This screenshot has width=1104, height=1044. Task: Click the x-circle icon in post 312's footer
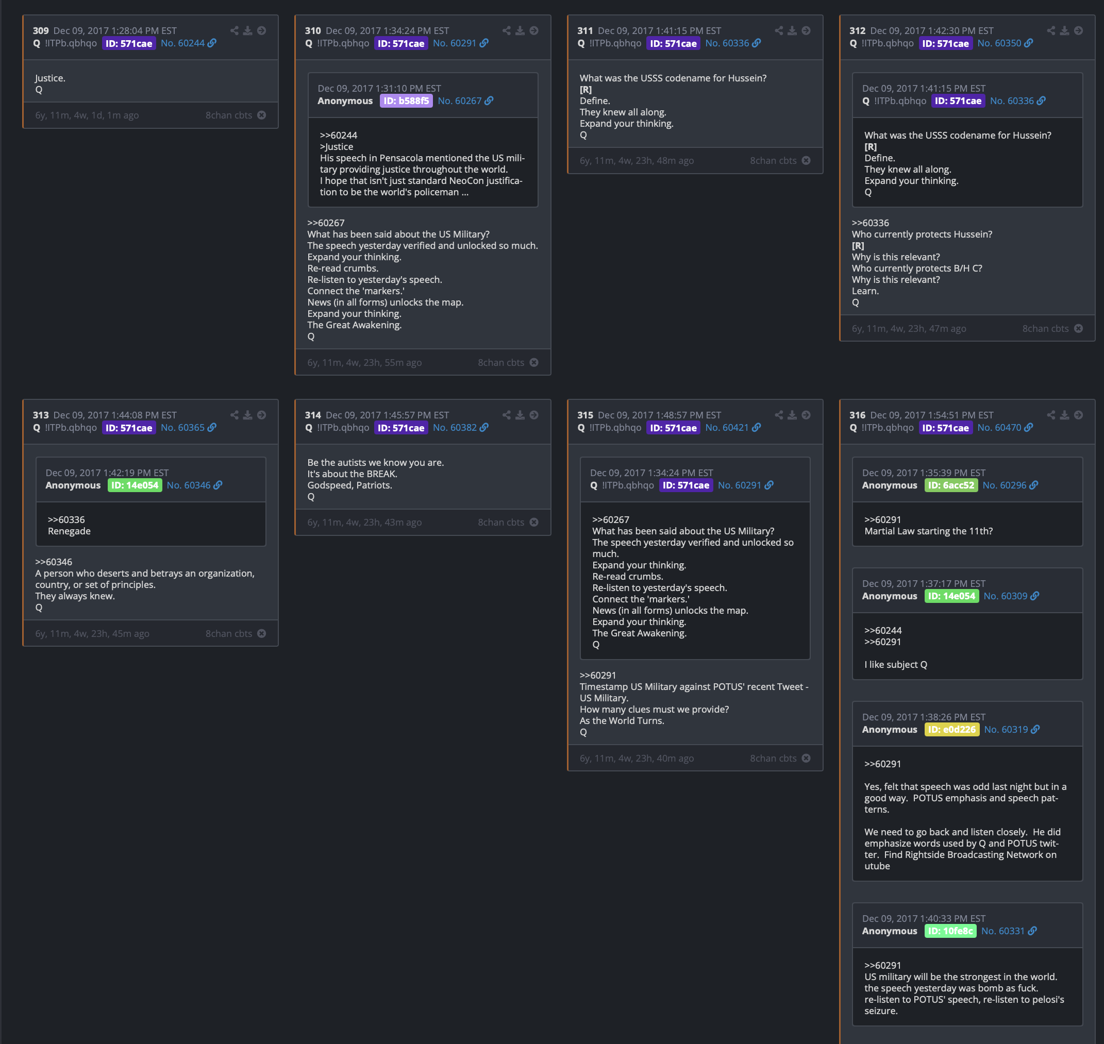1078,328
